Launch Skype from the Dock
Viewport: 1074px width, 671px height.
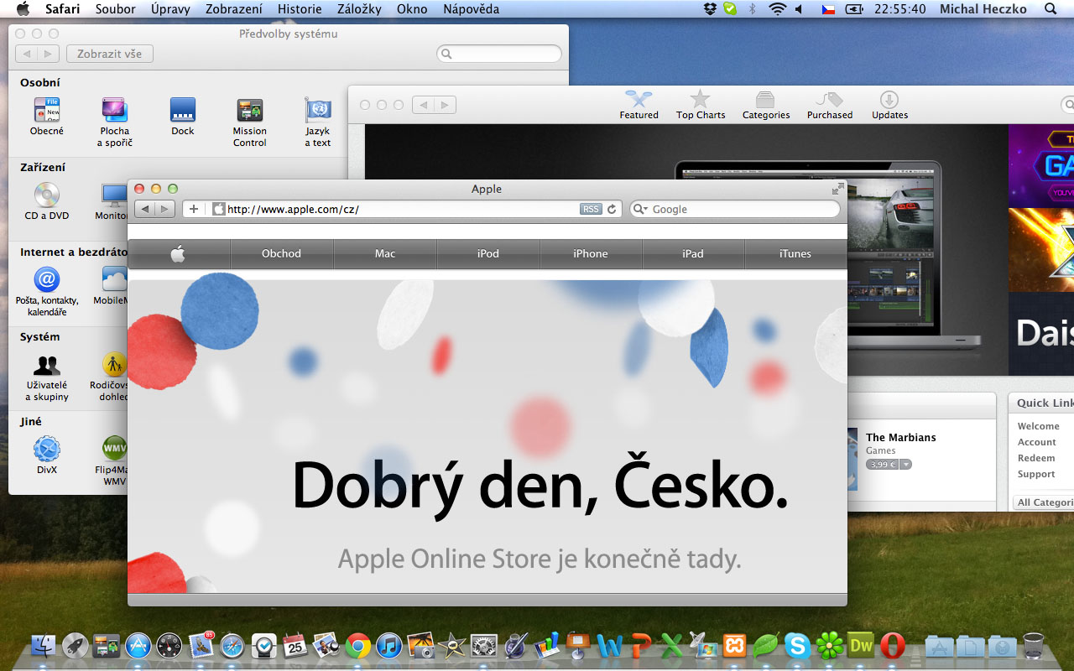(798, 646)
